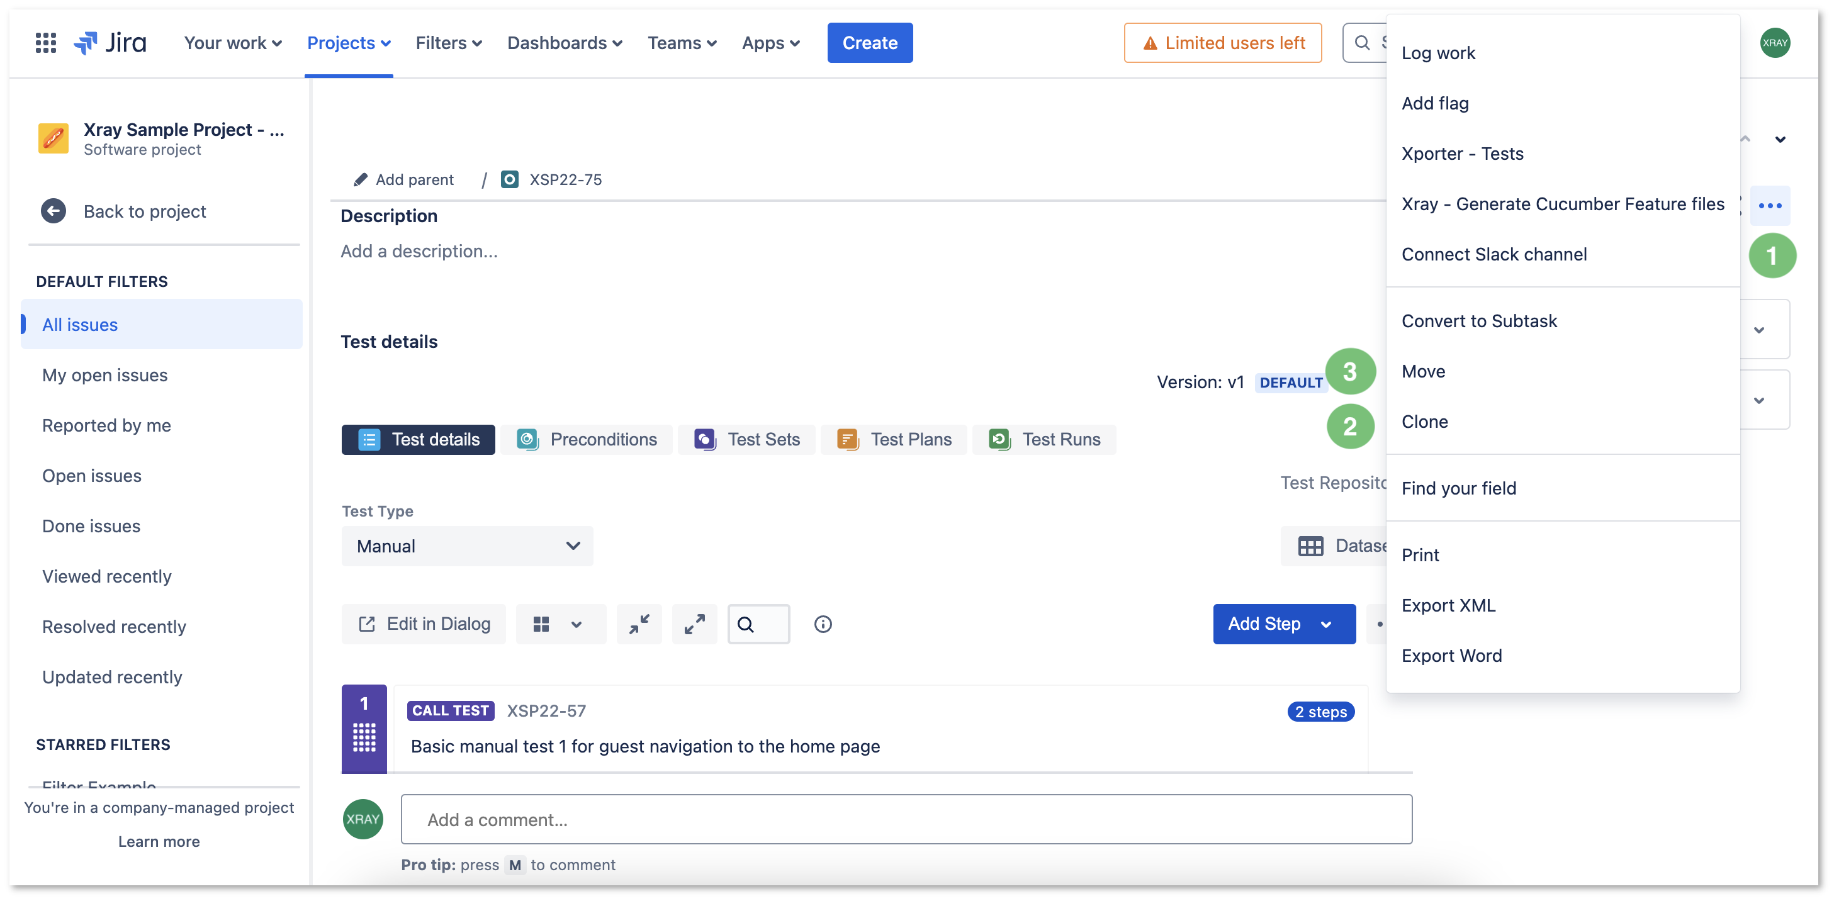Screen dimensions: 1834x901
Task: Choose Clone from the menu
Action: 1563,422
